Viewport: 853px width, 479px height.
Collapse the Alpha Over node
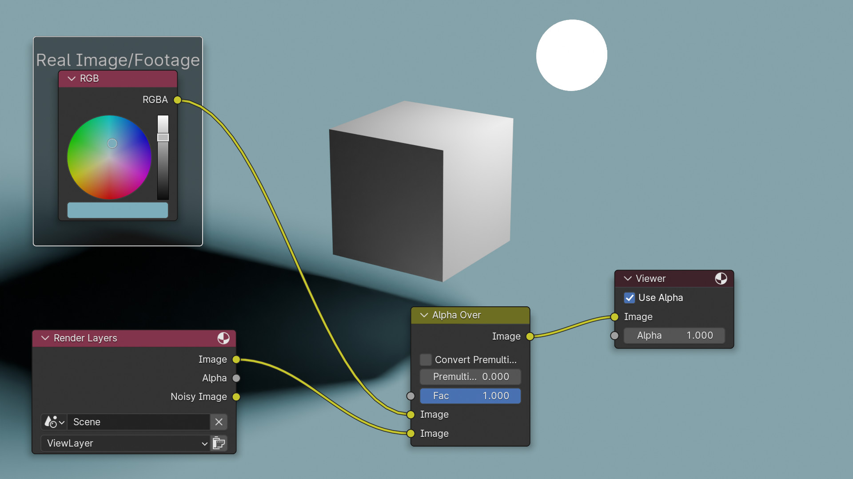(x=424, y=315)
